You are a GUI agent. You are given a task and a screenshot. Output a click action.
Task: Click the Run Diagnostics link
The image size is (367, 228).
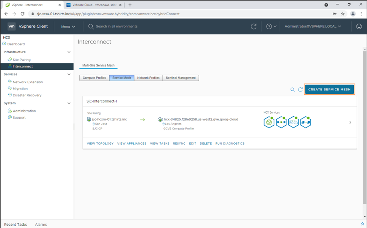[230, 144]
